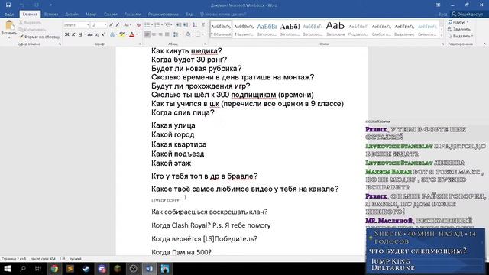Clear all formatting with eraser icon

click(x=138, y=25)
